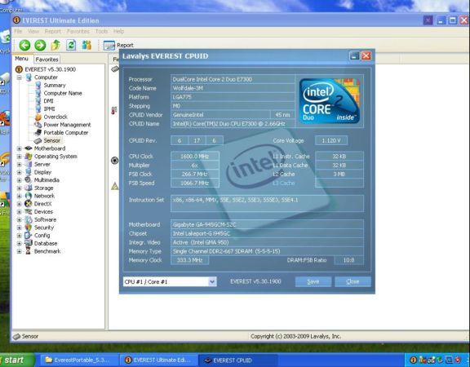
Task: Click the Multimedia speaker tree icon
Action: tap(29, 180)
